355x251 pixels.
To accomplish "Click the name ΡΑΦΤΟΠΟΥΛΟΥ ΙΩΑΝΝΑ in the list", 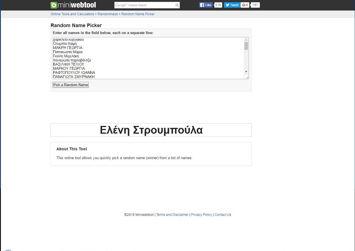I will point(74,73).
